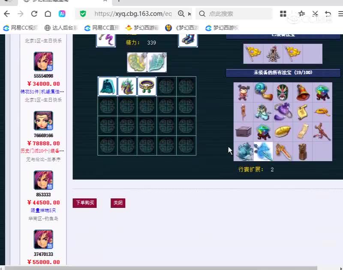The width and height of the screenshot is (343, 270).
Task: Select the golden rope treasure
Action: pos(322,112)
